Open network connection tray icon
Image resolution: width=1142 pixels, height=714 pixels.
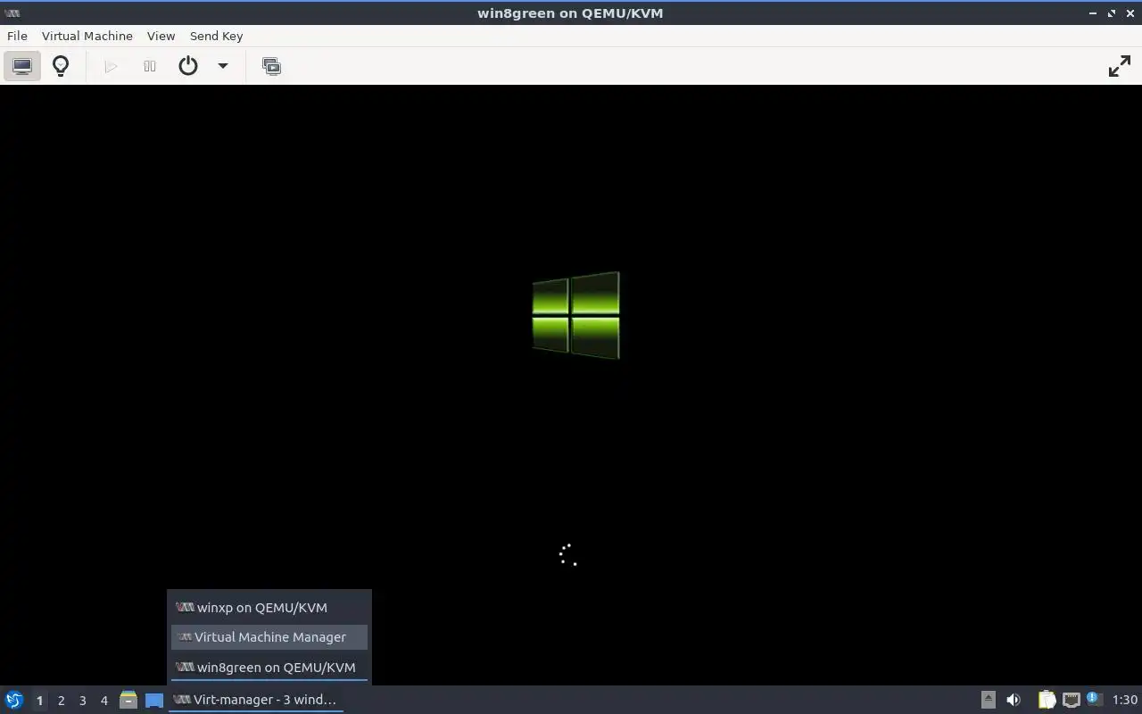tap(1071, 700)
